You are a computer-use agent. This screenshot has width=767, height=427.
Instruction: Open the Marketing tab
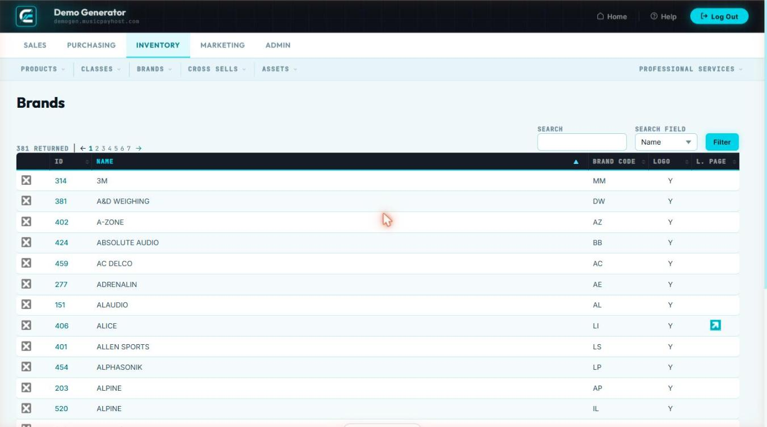(223, 45)
